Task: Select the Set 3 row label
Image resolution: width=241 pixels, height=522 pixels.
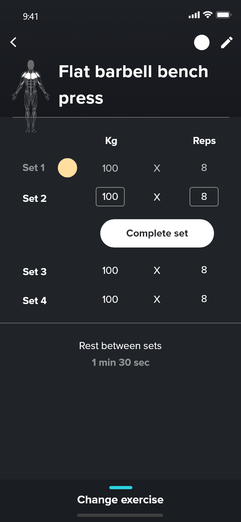Action: tap(35, 272)
